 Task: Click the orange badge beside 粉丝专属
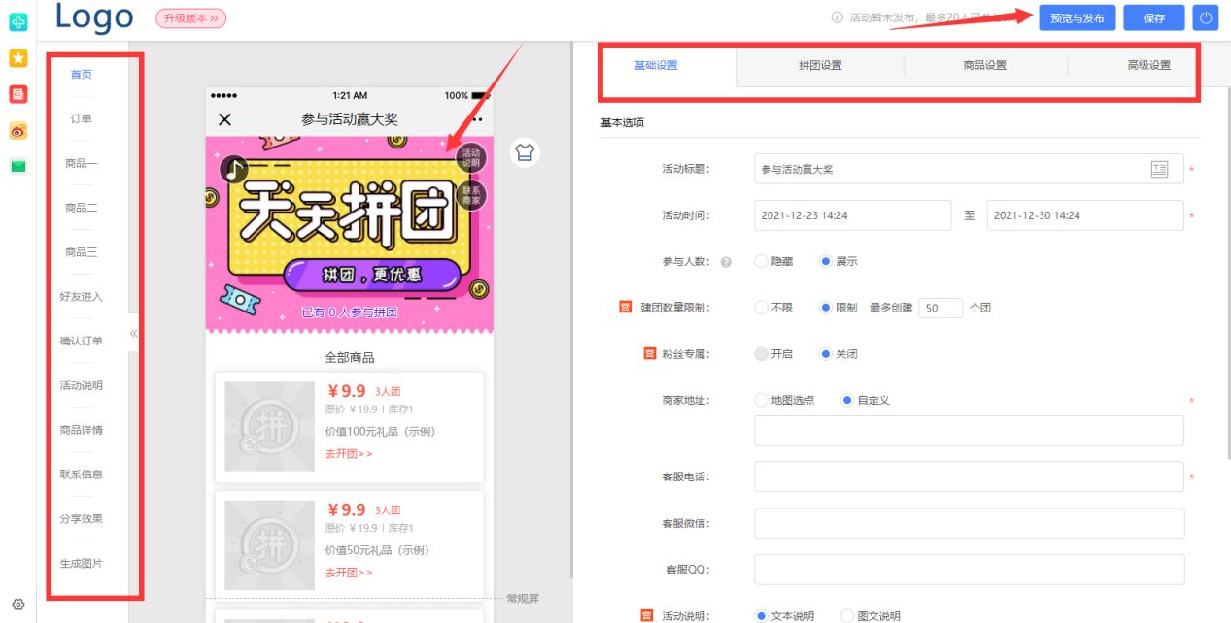649,353
